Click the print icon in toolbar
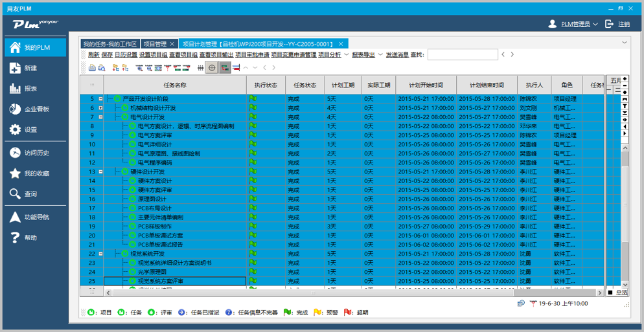This screenshot has height=332, width=644. tap(92, 67)
